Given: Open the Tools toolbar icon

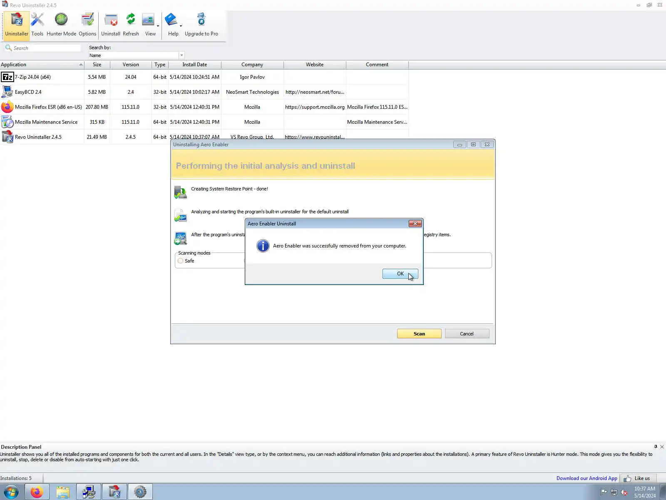Looking at the screenshot, I should pyautogui.click(x=37, y=25).
